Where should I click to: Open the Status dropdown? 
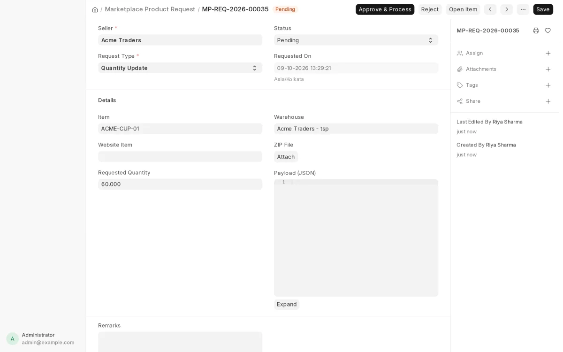coord(356,40)
